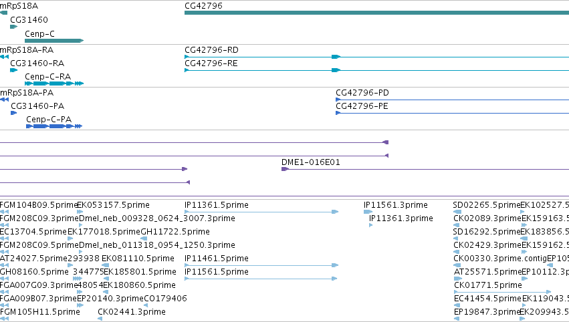Click the CK02441.3prime EST label
Image resolution: width=569 pixels, height=322 pixels.
point(131,311)
